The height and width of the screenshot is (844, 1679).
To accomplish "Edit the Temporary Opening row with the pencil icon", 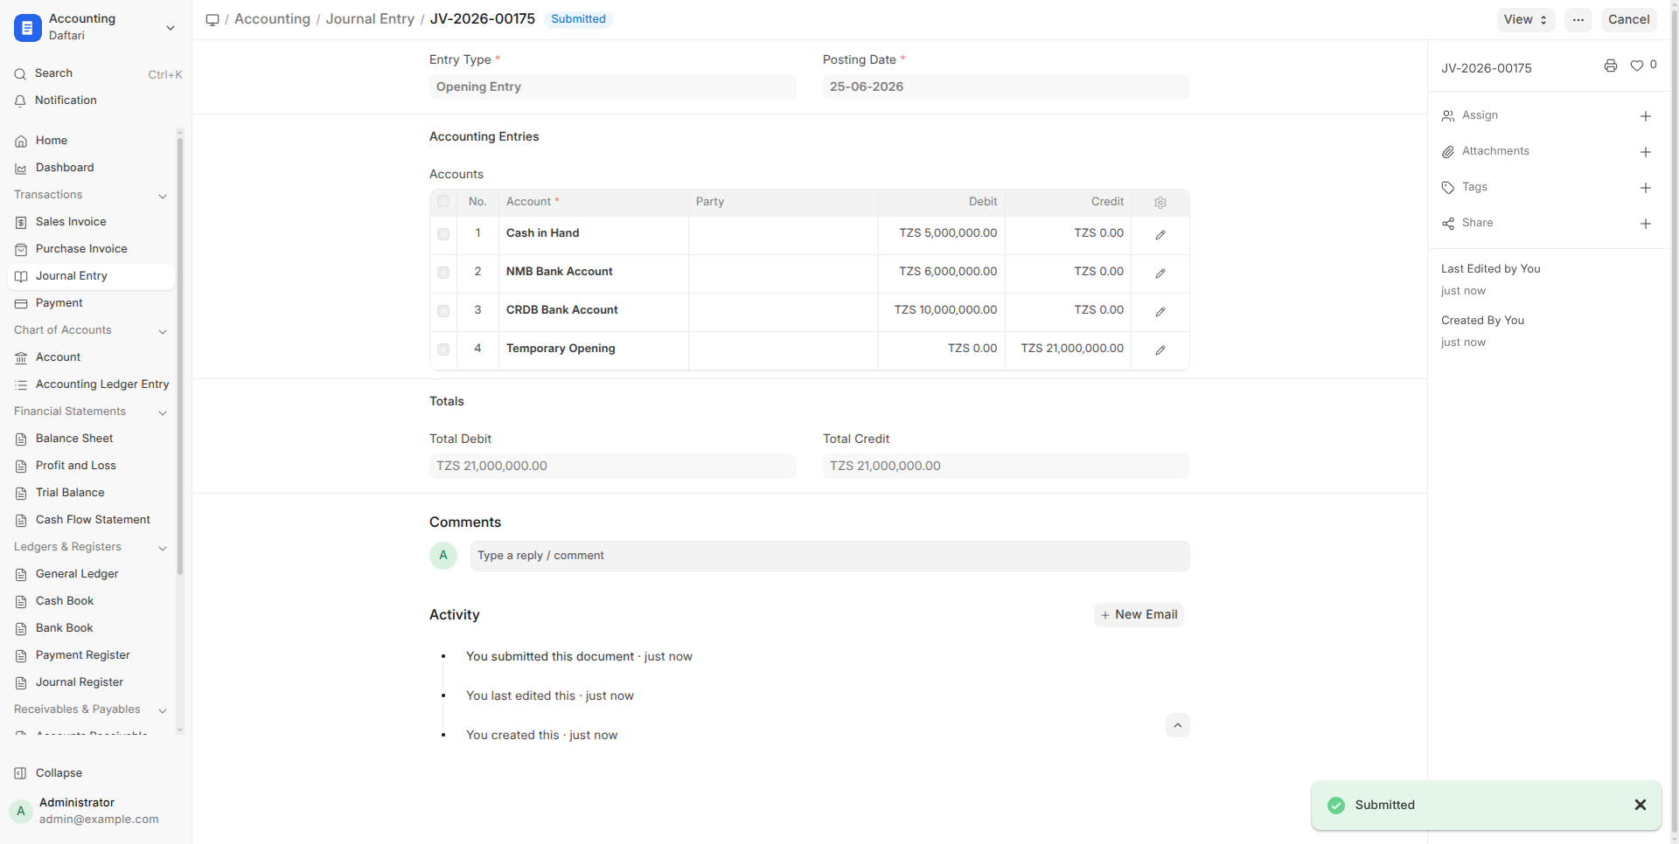I will click(1160, 350).
